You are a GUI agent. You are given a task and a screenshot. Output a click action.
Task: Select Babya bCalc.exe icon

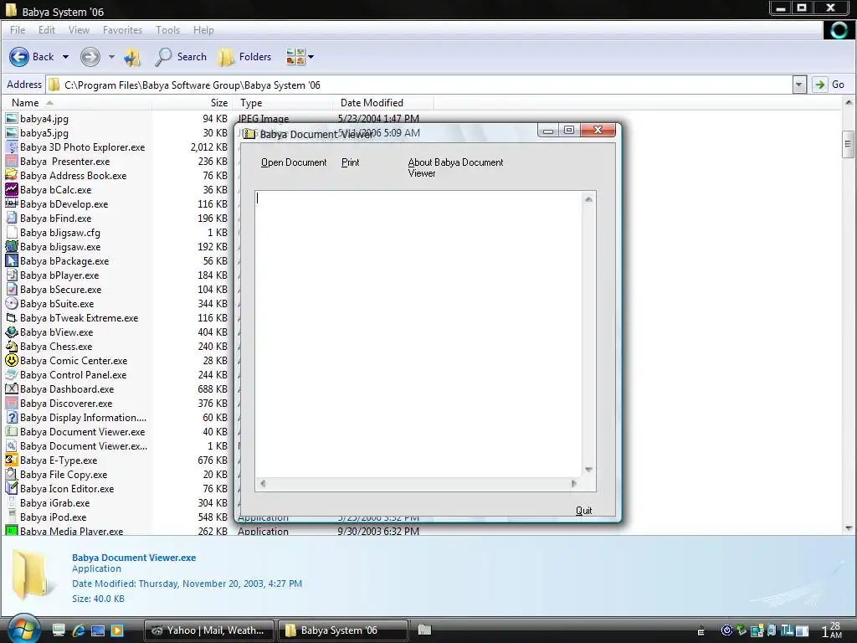click(12, 190)
